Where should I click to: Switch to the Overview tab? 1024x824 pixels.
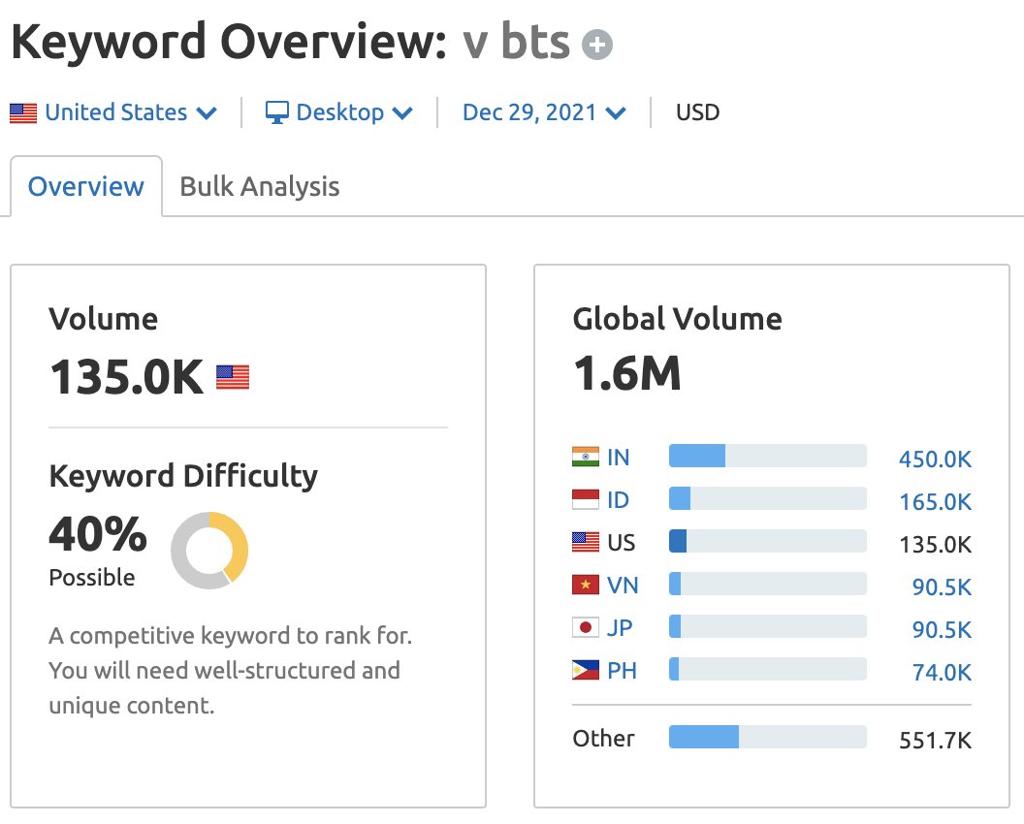coord(86,187)
